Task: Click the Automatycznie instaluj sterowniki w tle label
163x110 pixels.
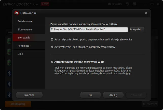Action: tap(79, 62)
